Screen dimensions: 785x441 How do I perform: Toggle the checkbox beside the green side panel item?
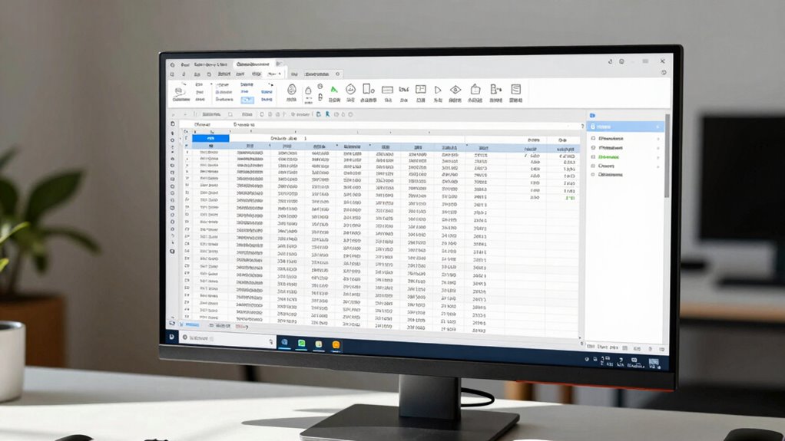593,156
